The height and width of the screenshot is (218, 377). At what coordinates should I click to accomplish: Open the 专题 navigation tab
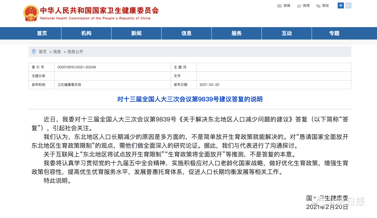tap(334, 33)
